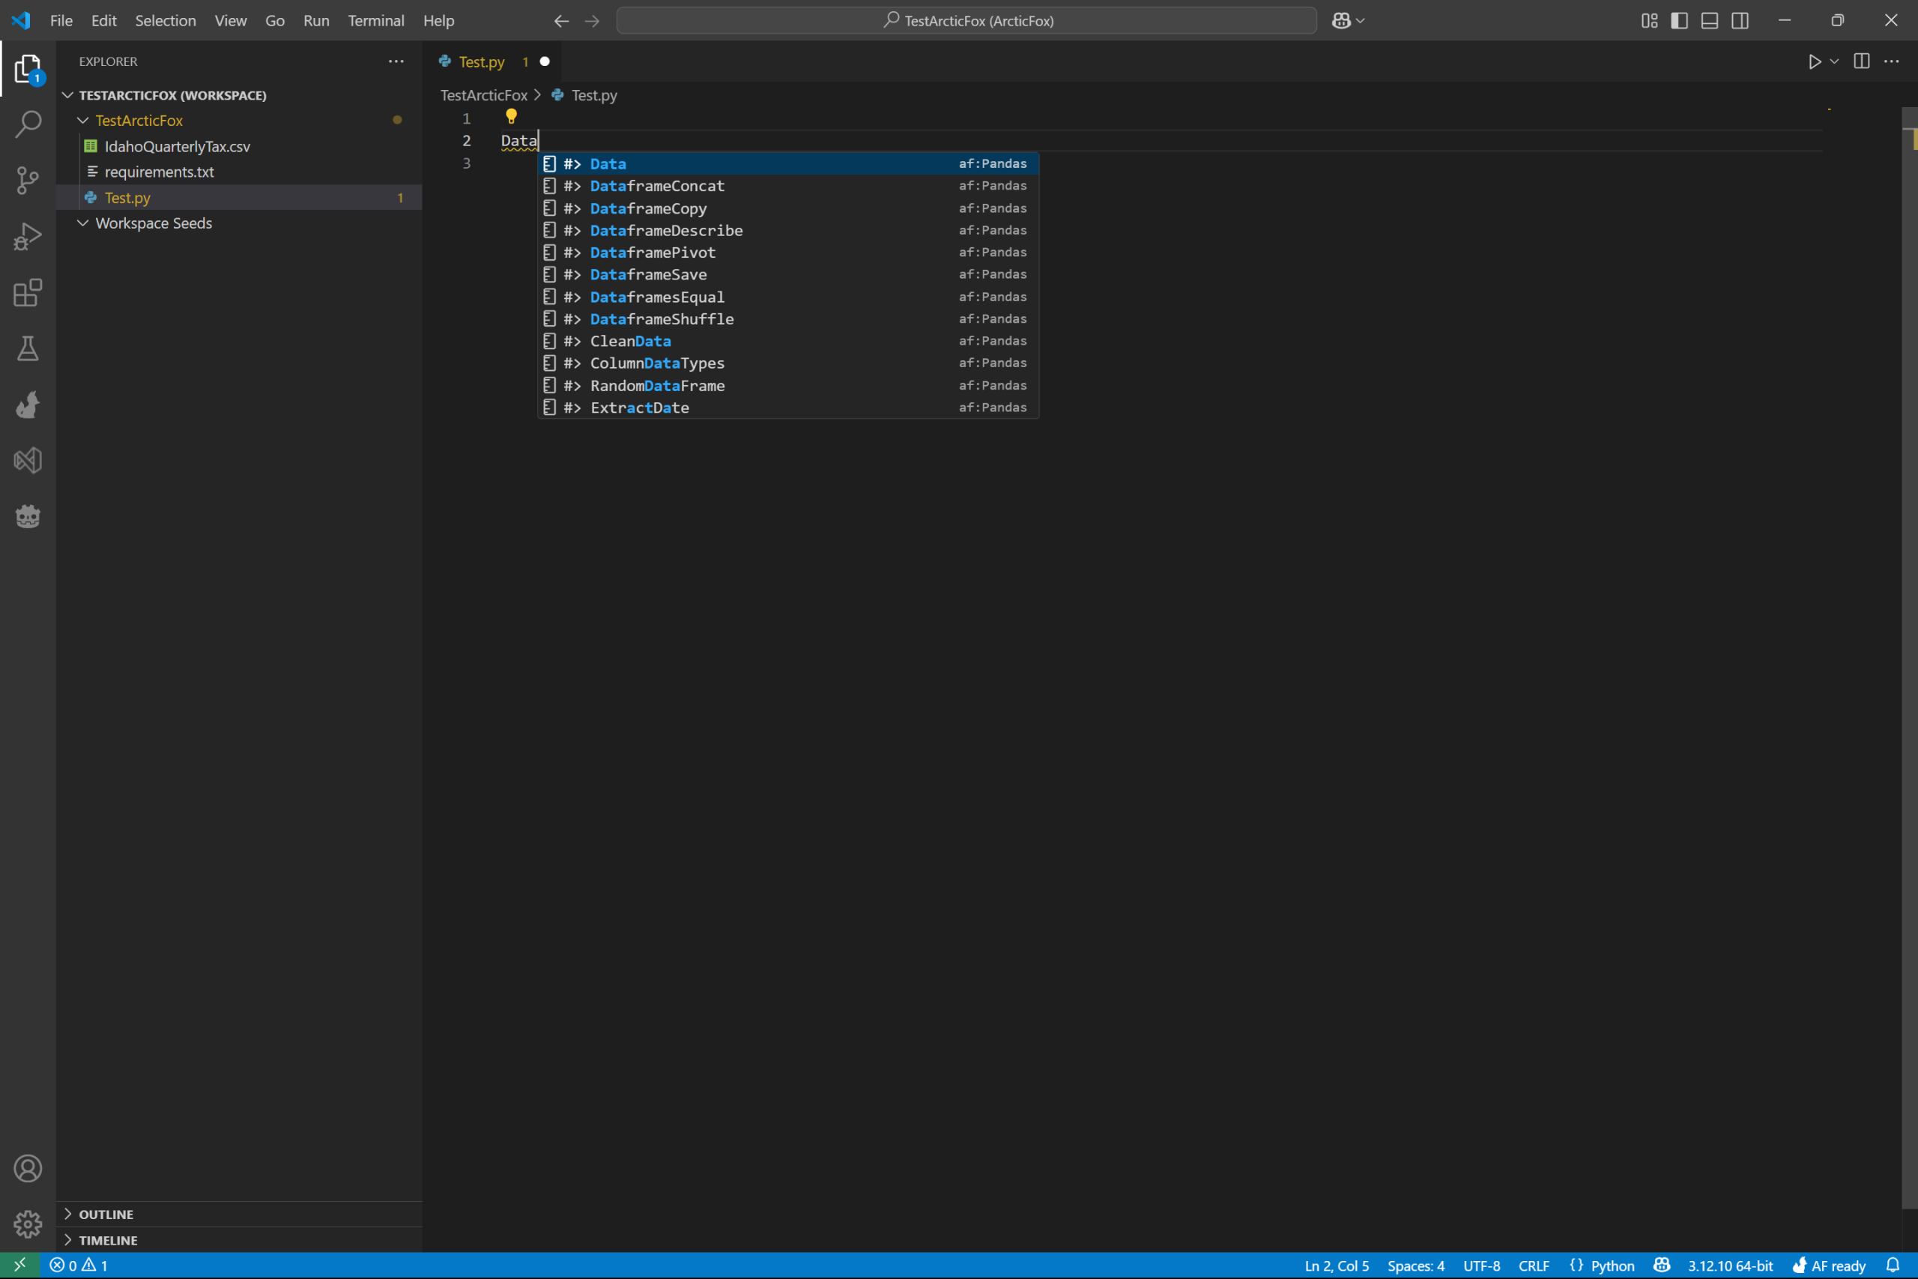Open notifications bell in status bar
The image size is (1918, 1279).
(1893, 1266)
